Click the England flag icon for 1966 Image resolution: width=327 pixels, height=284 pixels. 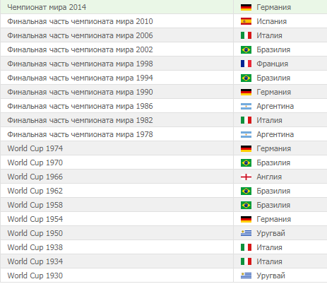click(246, 177)
